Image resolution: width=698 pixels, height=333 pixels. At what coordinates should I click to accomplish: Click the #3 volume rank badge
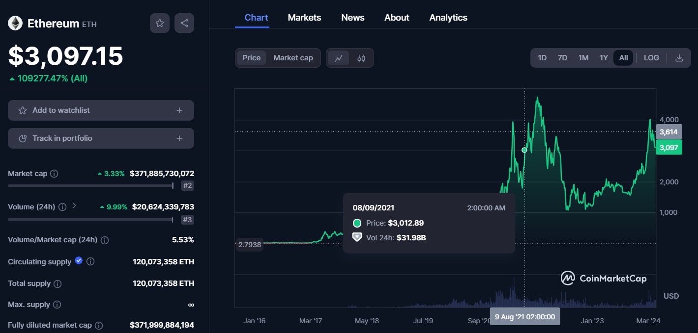(187, 220)
